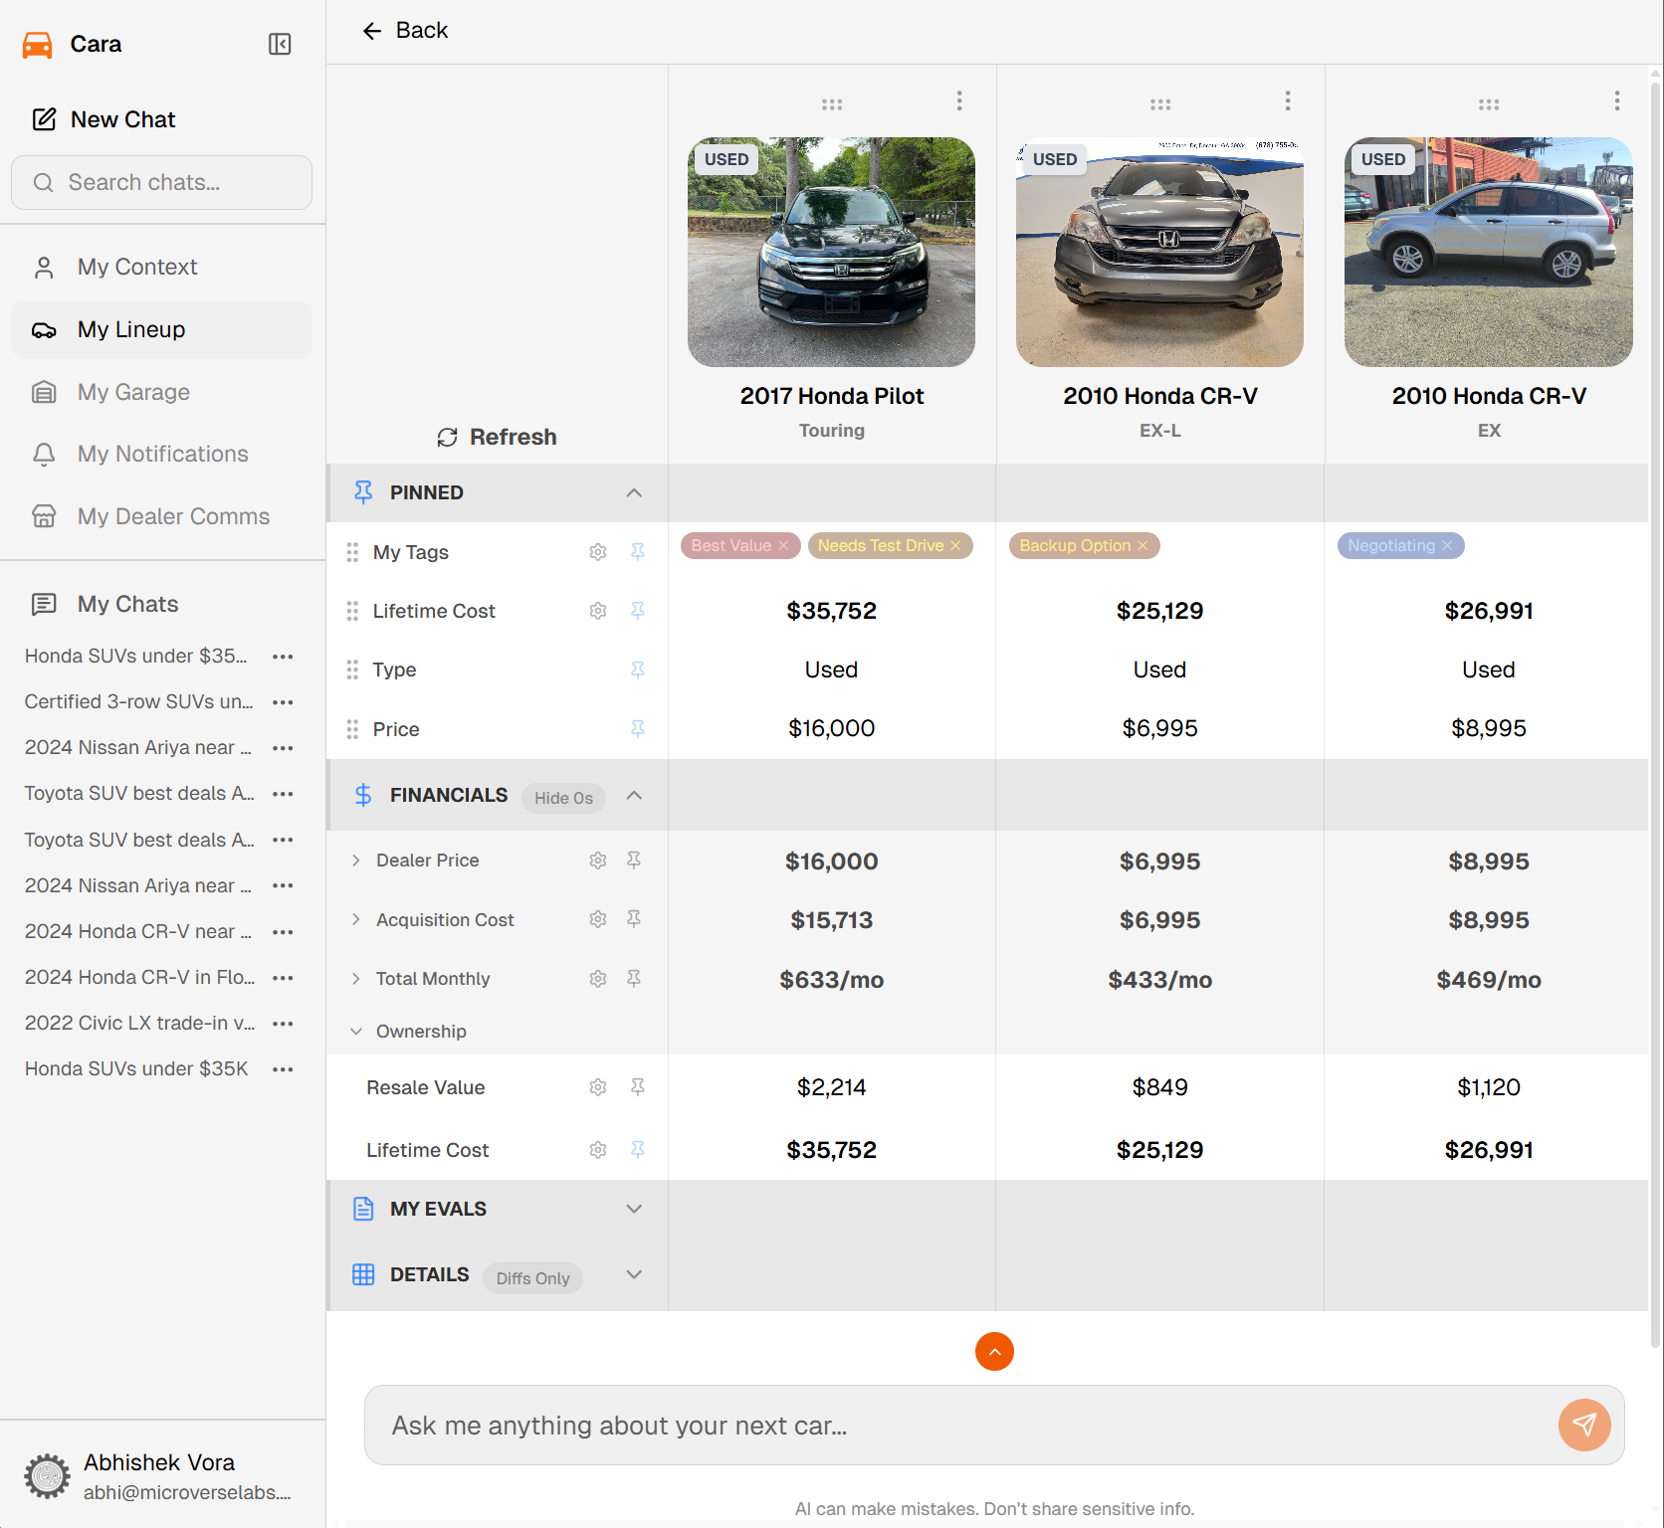Pin the Resale Value row
The image size is (1664, 1528).
point(638,1087)
